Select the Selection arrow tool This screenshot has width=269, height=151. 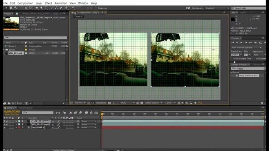tap(6, 8)
